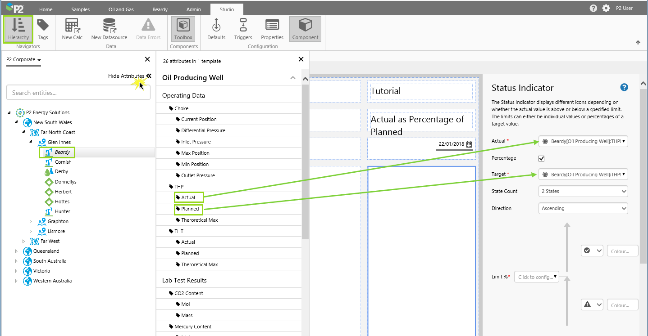
Task: Uncheck the Percentage checkbox
Action: coord(542,158)
